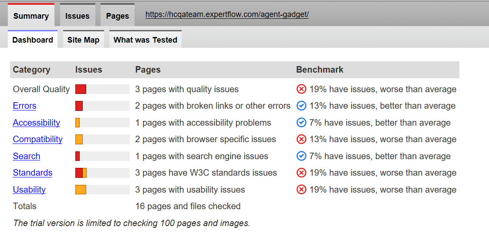Click the blue checkmark icon in Errors row
Screen dimensions: 489x237
(301, 106)
